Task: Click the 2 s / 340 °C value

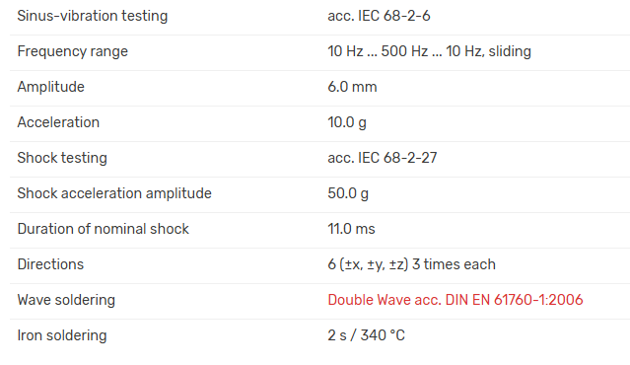Action: click(366, 335)
